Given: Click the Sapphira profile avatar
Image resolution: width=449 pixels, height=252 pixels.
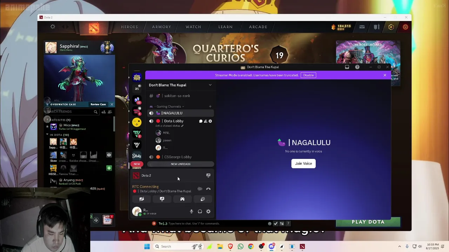Looking at the screenshot, I should click(51, 47).
